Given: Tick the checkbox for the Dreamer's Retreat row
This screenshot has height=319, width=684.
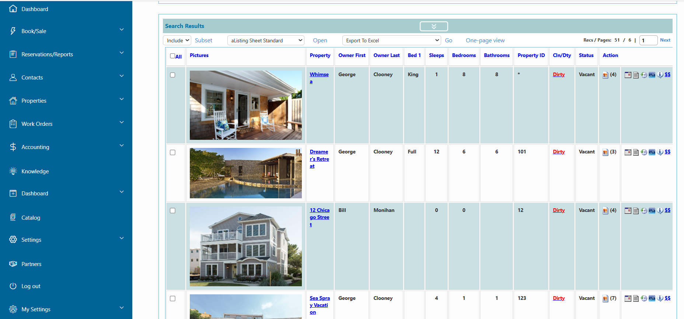Looking at the screenshot, I should coord(172,152).
